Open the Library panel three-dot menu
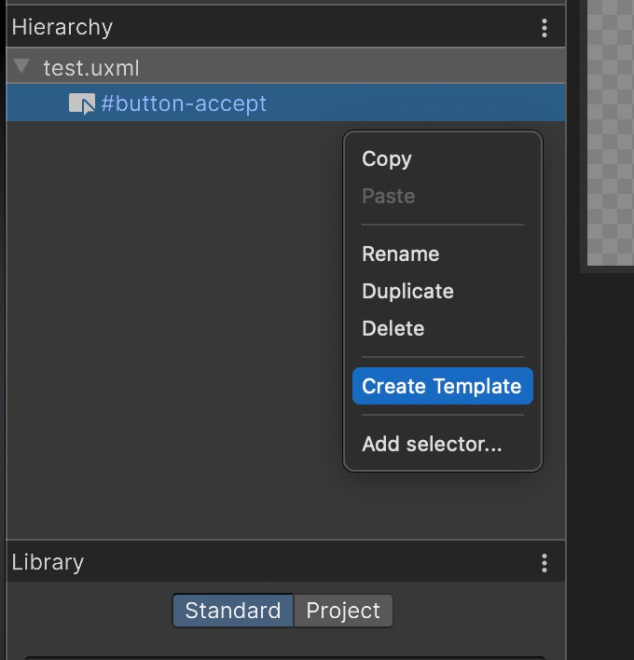Viewport: 634px width, 660px height. pos(544,563)
